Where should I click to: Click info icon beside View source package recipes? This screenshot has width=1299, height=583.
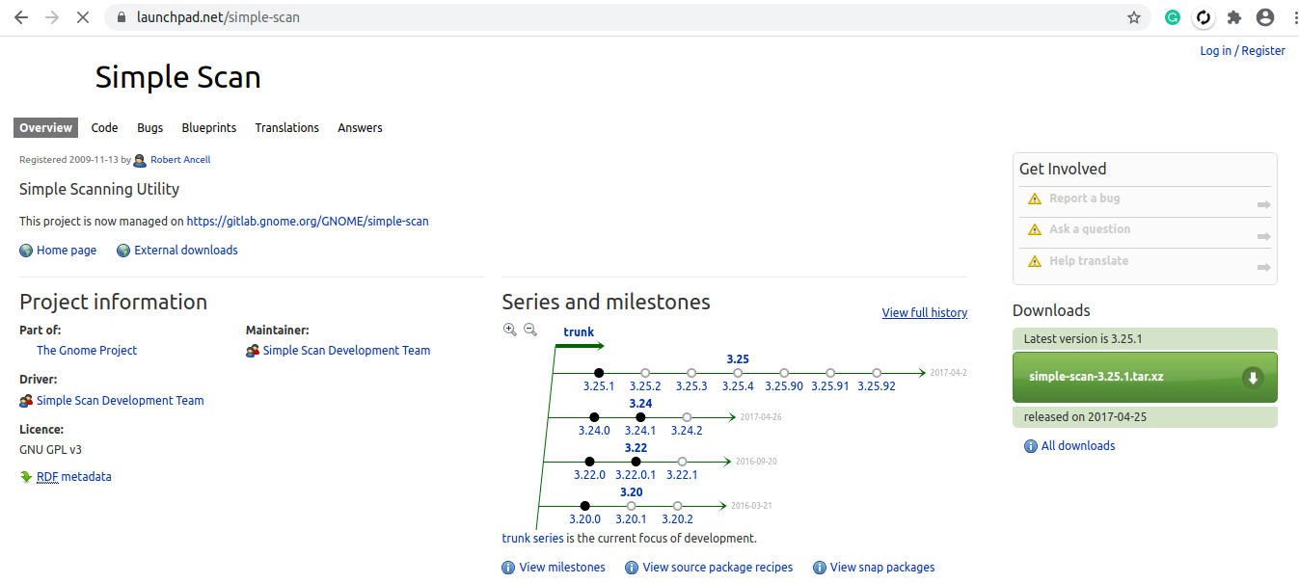point(632,568)
